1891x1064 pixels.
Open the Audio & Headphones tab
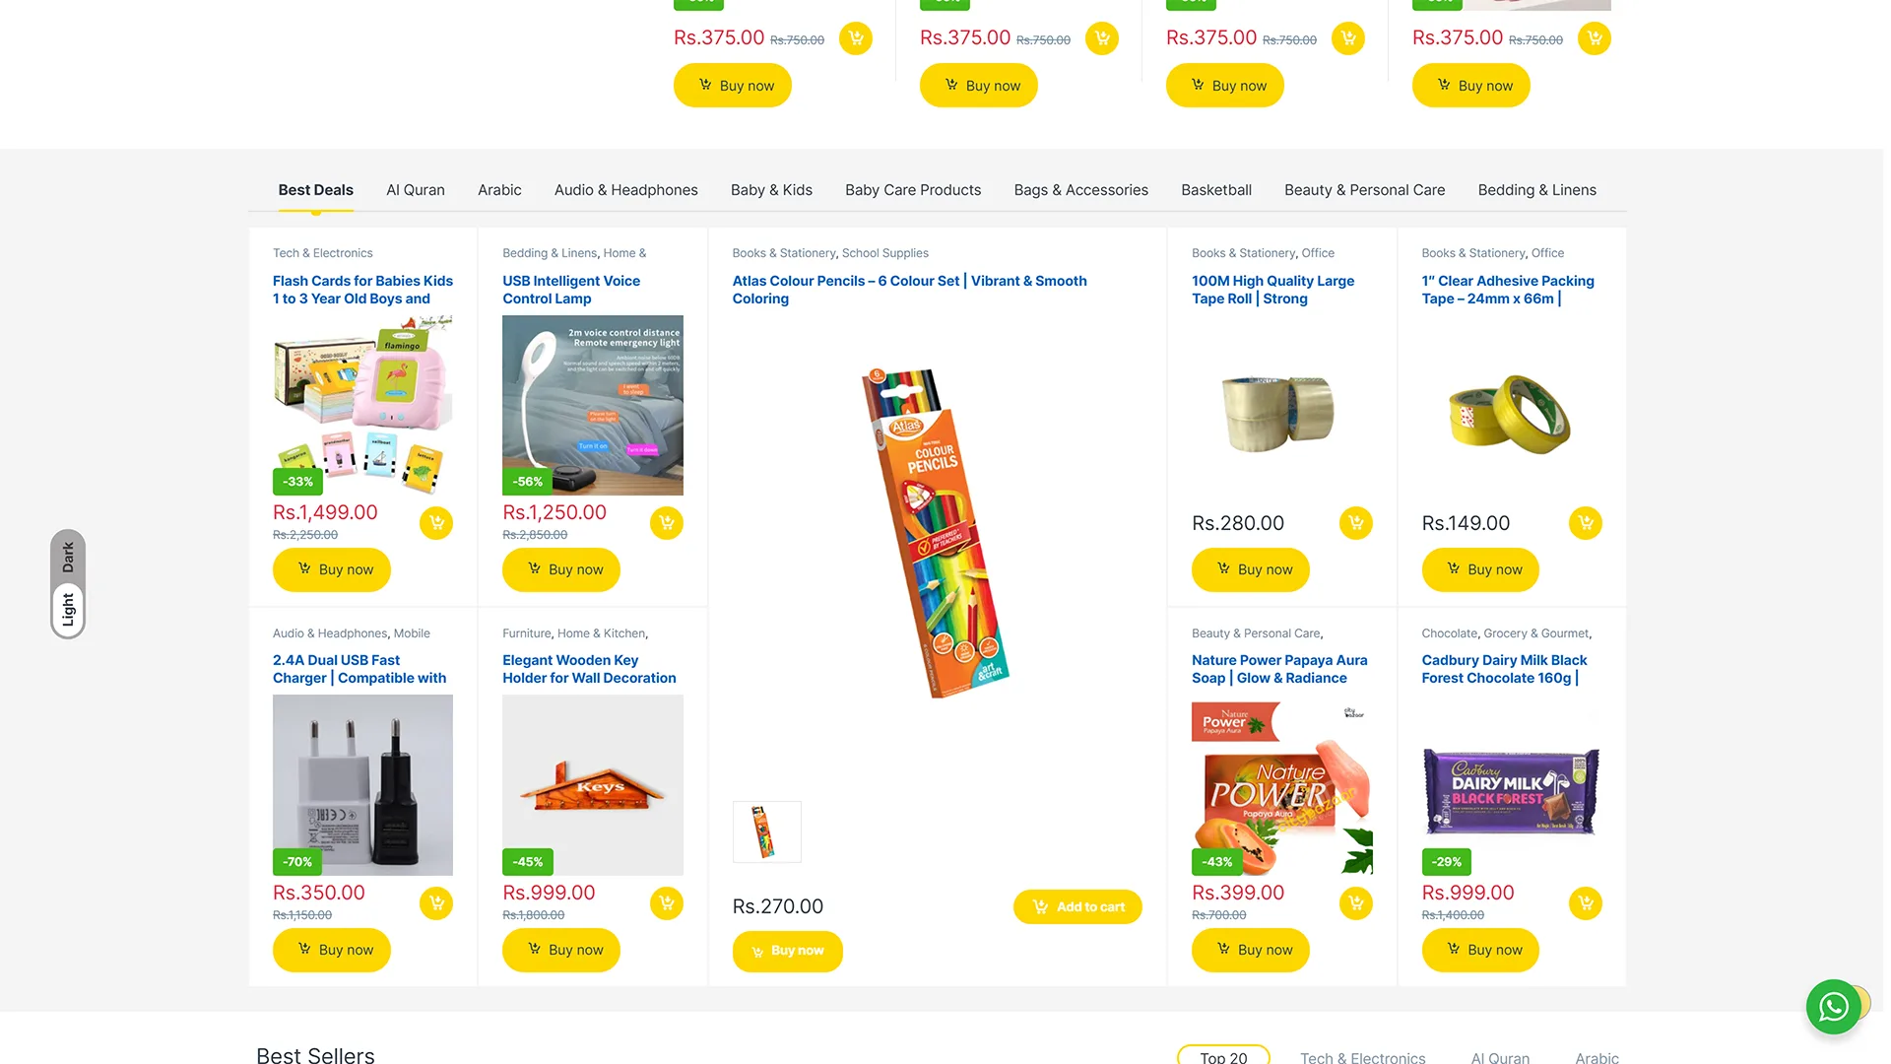click(x=625, y=190)
